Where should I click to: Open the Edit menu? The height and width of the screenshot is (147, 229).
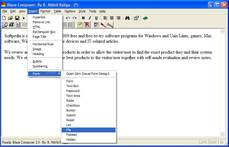pyautogui.click(x=13, y=11)
